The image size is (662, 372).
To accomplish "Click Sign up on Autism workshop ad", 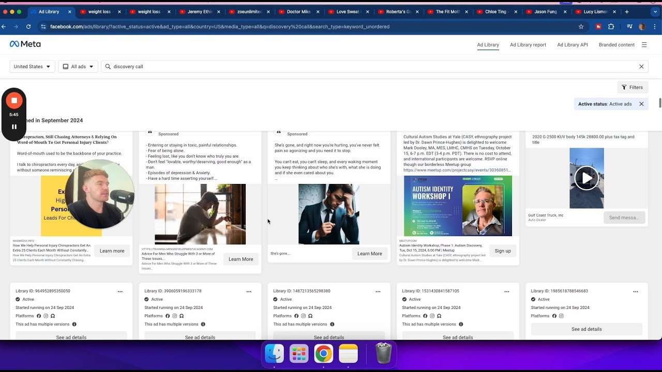I will tap(503, 251).
